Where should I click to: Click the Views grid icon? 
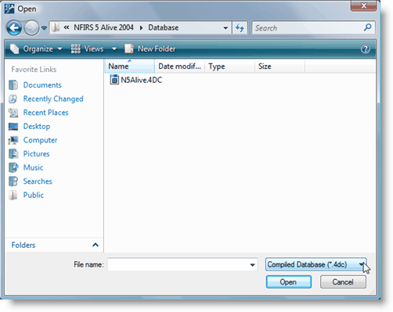76,48
